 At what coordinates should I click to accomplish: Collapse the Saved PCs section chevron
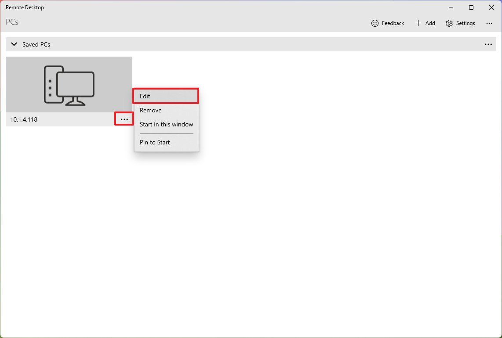click(x=14, y=44)
